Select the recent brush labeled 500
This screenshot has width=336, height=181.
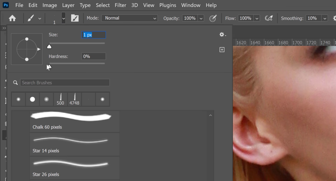click(60, 99)
